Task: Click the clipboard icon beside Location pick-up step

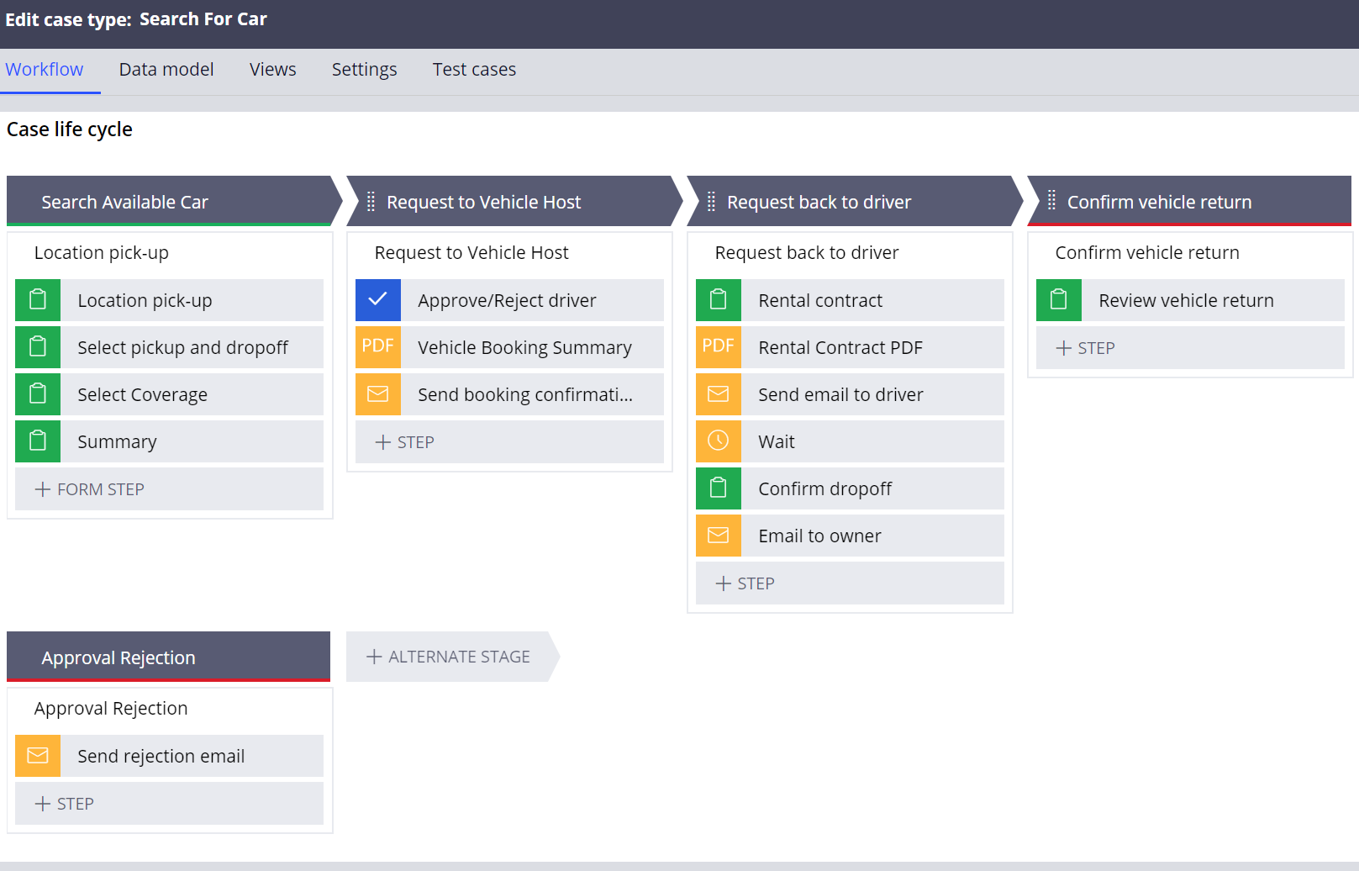Action: click(x=38, y=300)
